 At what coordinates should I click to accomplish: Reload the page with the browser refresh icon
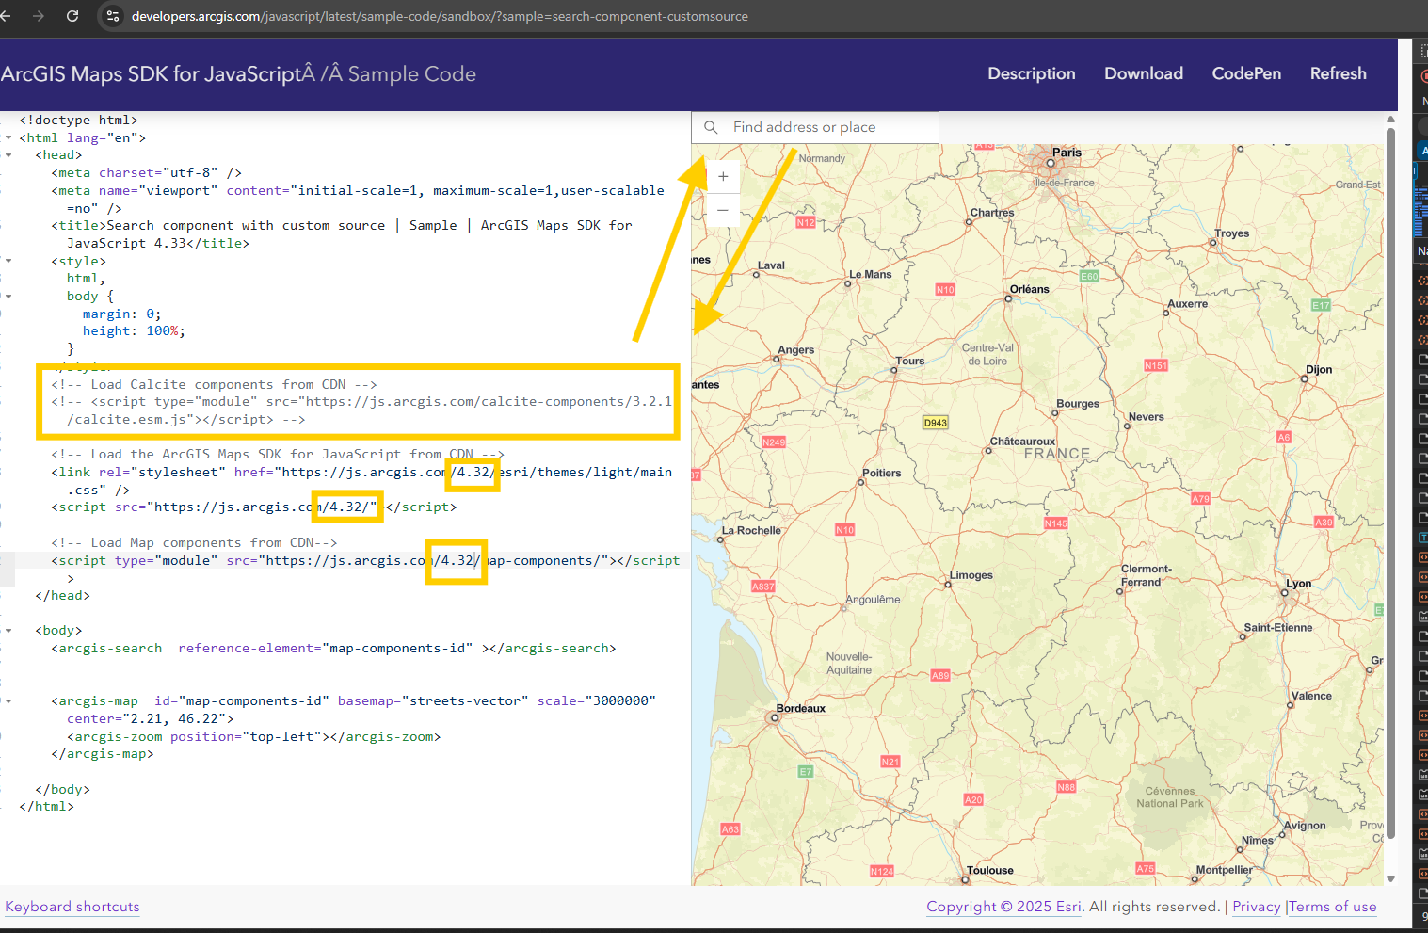click(72, 16)
